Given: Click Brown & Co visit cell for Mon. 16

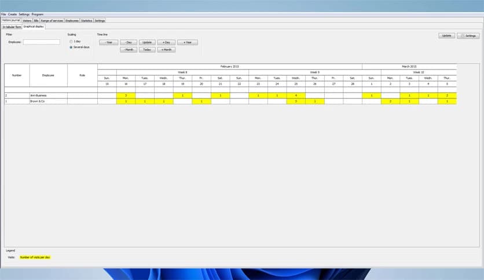Looking at the screenshot, I should point(126,101).
